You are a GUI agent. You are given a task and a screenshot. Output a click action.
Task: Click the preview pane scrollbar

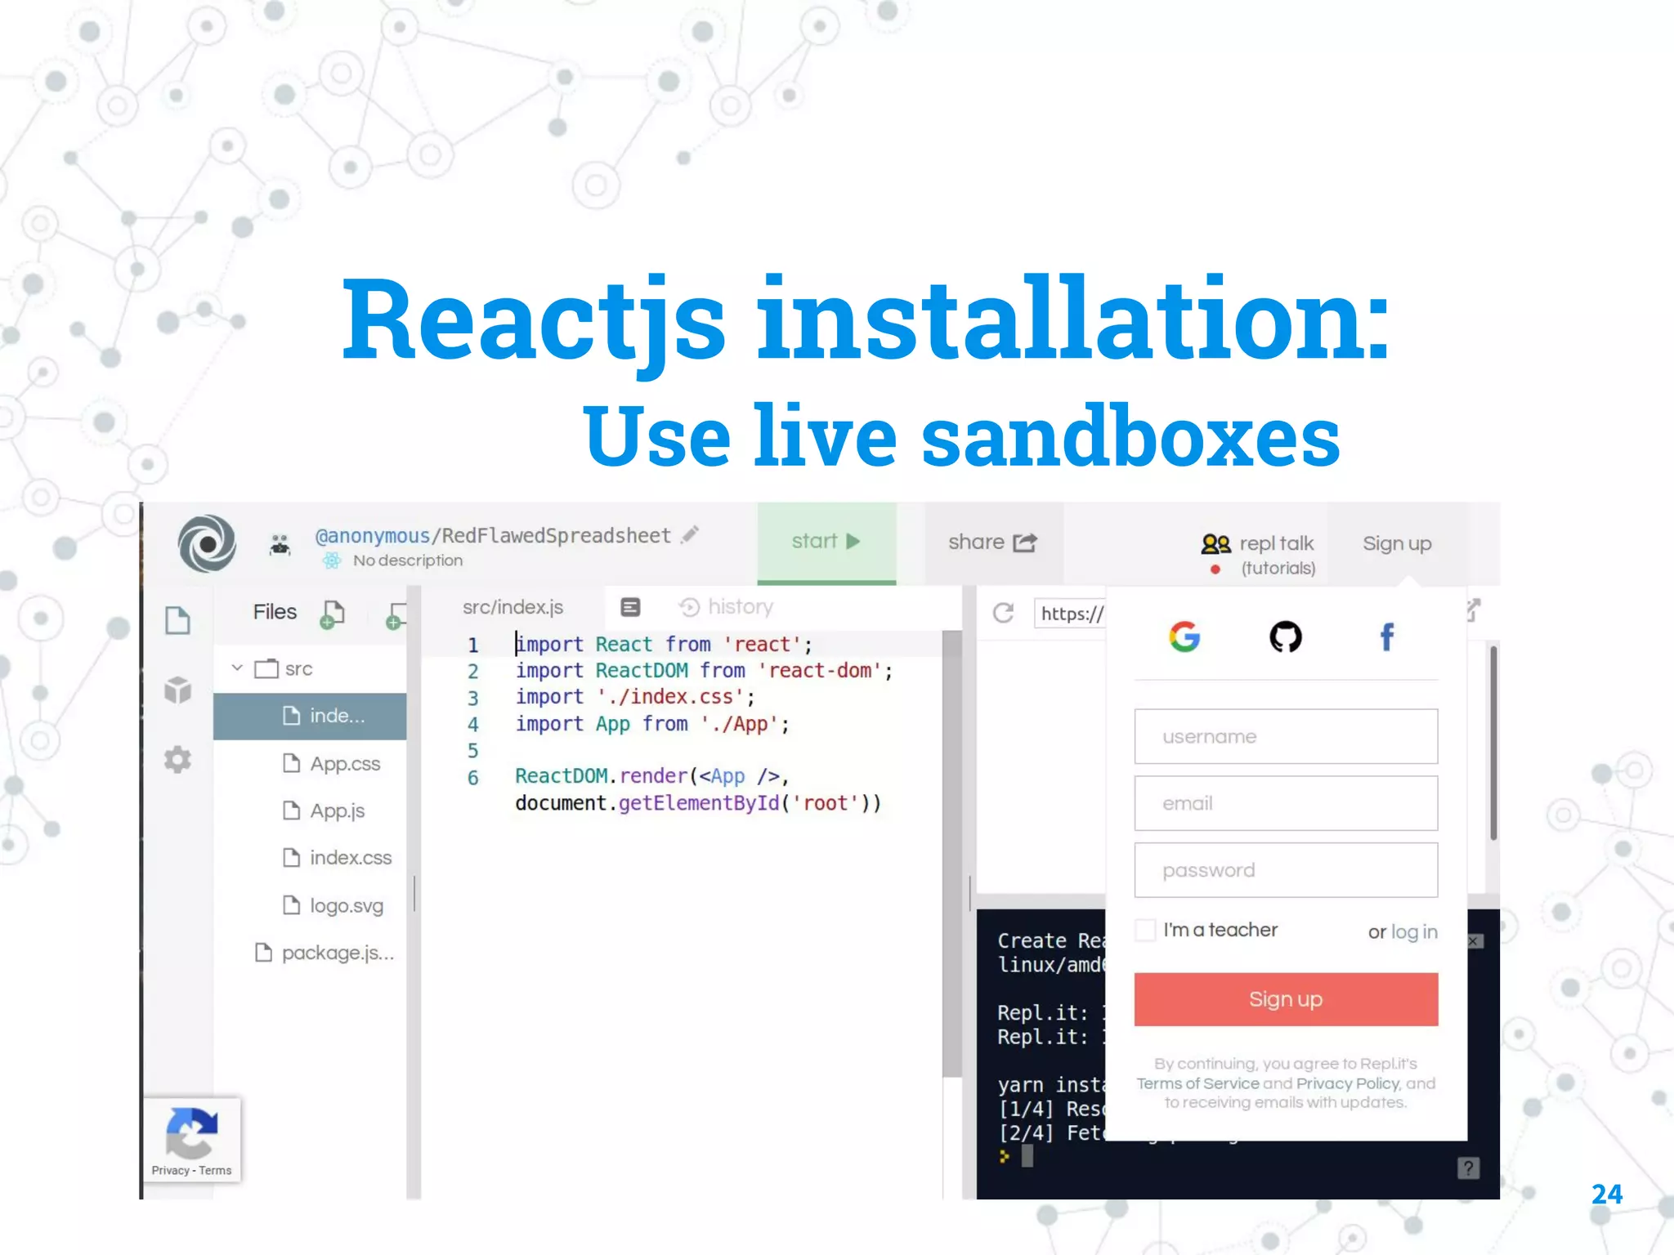[x=1493, y=744]
